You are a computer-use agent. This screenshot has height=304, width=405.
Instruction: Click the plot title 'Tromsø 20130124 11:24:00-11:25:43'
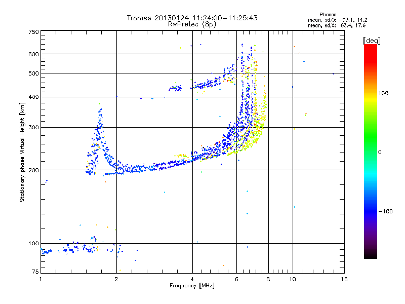(x=192, y=18)
